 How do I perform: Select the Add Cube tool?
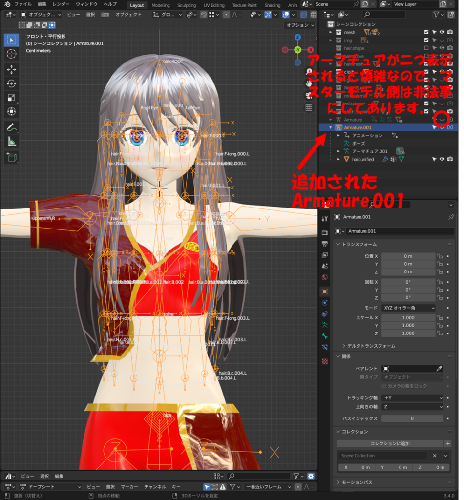click(12, 157)
